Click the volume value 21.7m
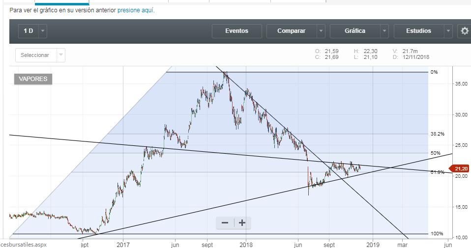Viewport: 471px width, 248px height. 410,51
